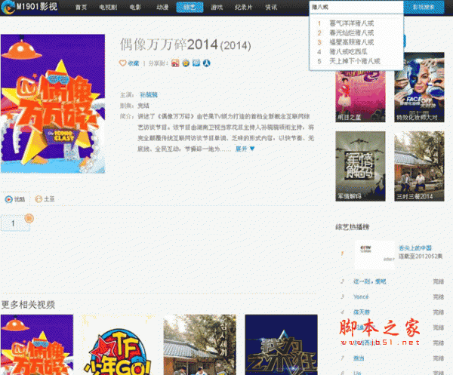This screenshot has height=375, width=453.
Task: Open hot list item 2 这一刻，爱吧
Action: point(370,281)
